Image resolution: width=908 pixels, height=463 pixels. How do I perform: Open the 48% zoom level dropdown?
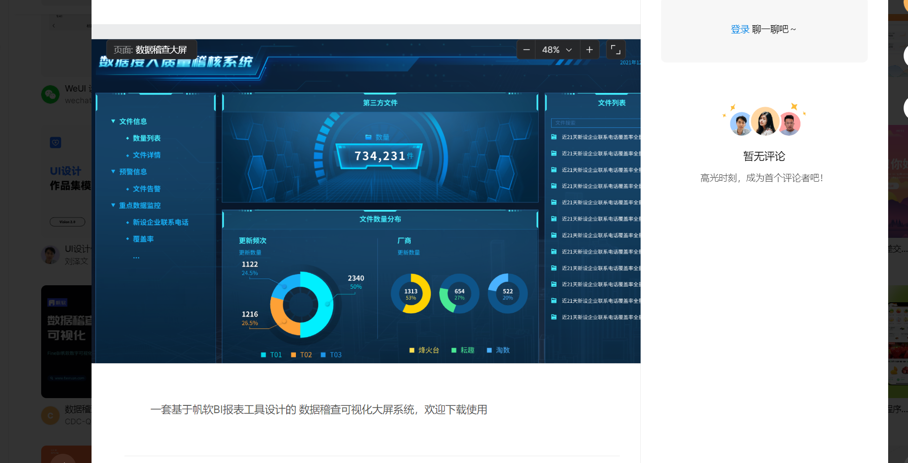[557, 50]
